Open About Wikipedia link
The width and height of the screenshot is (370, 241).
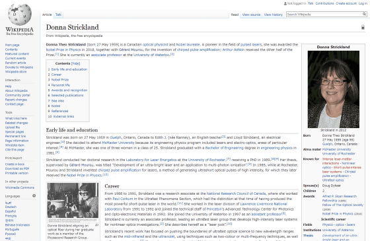click(17, 90)
